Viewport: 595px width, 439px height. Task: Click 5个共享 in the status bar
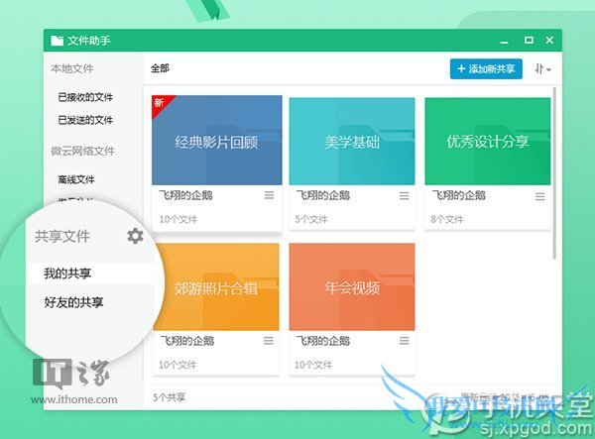(170, 397)
